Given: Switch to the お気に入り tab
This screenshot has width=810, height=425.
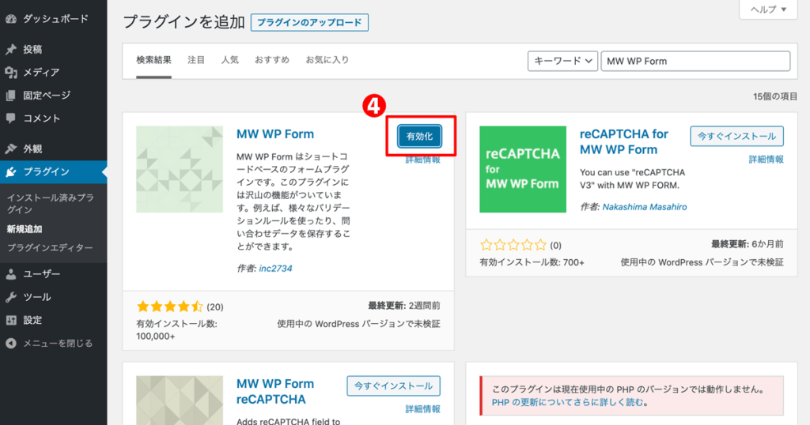Looking at the screenshot, I should click(327, 60).
